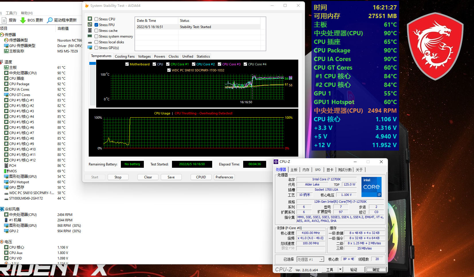474x277 pixels.
Task: Click the Stress cache chip icon
Action: tap(90, 30)
